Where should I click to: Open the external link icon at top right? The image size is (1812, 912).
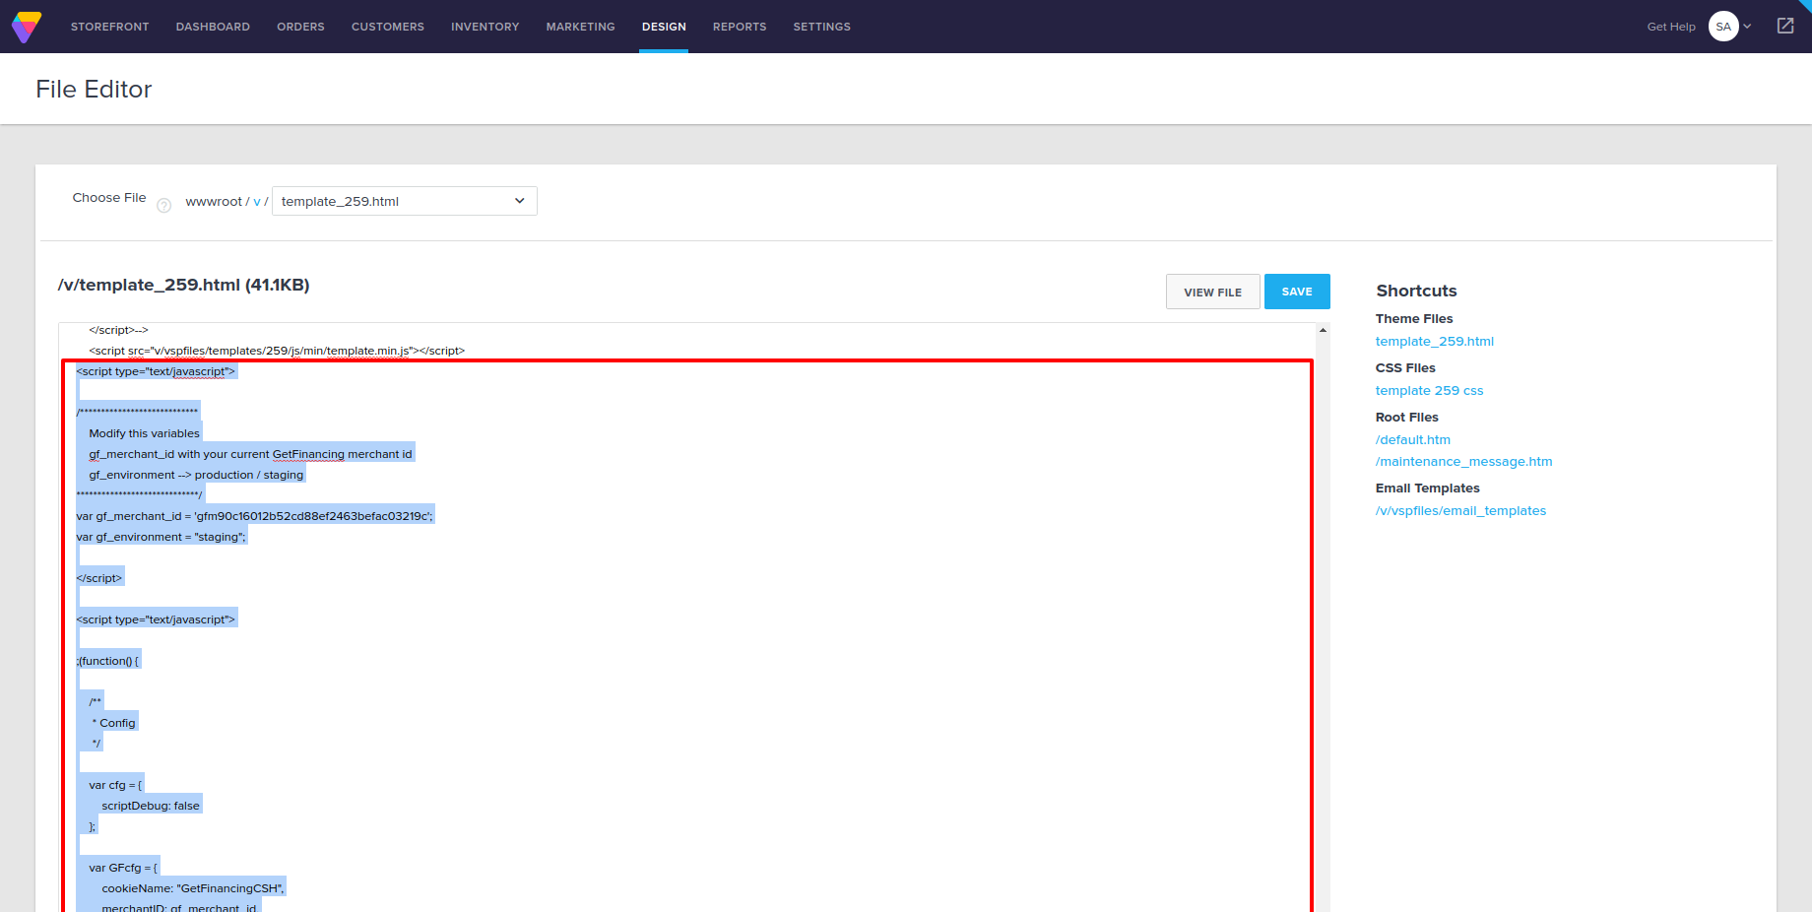point(1785,26)
